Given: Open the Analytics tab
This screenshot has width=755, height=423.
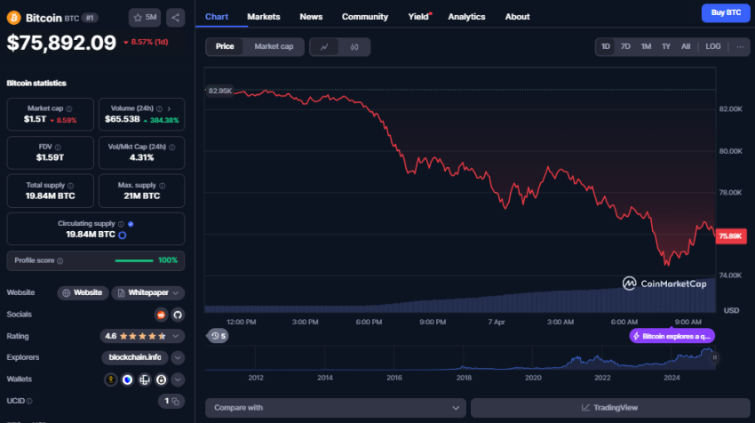Looking at the screenshot, I should click(x=466, y=17).
